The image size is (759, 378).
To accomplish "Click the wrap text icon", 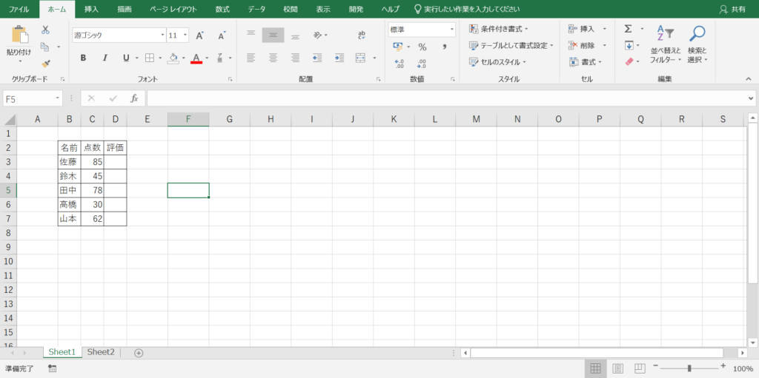I will 362,35.
